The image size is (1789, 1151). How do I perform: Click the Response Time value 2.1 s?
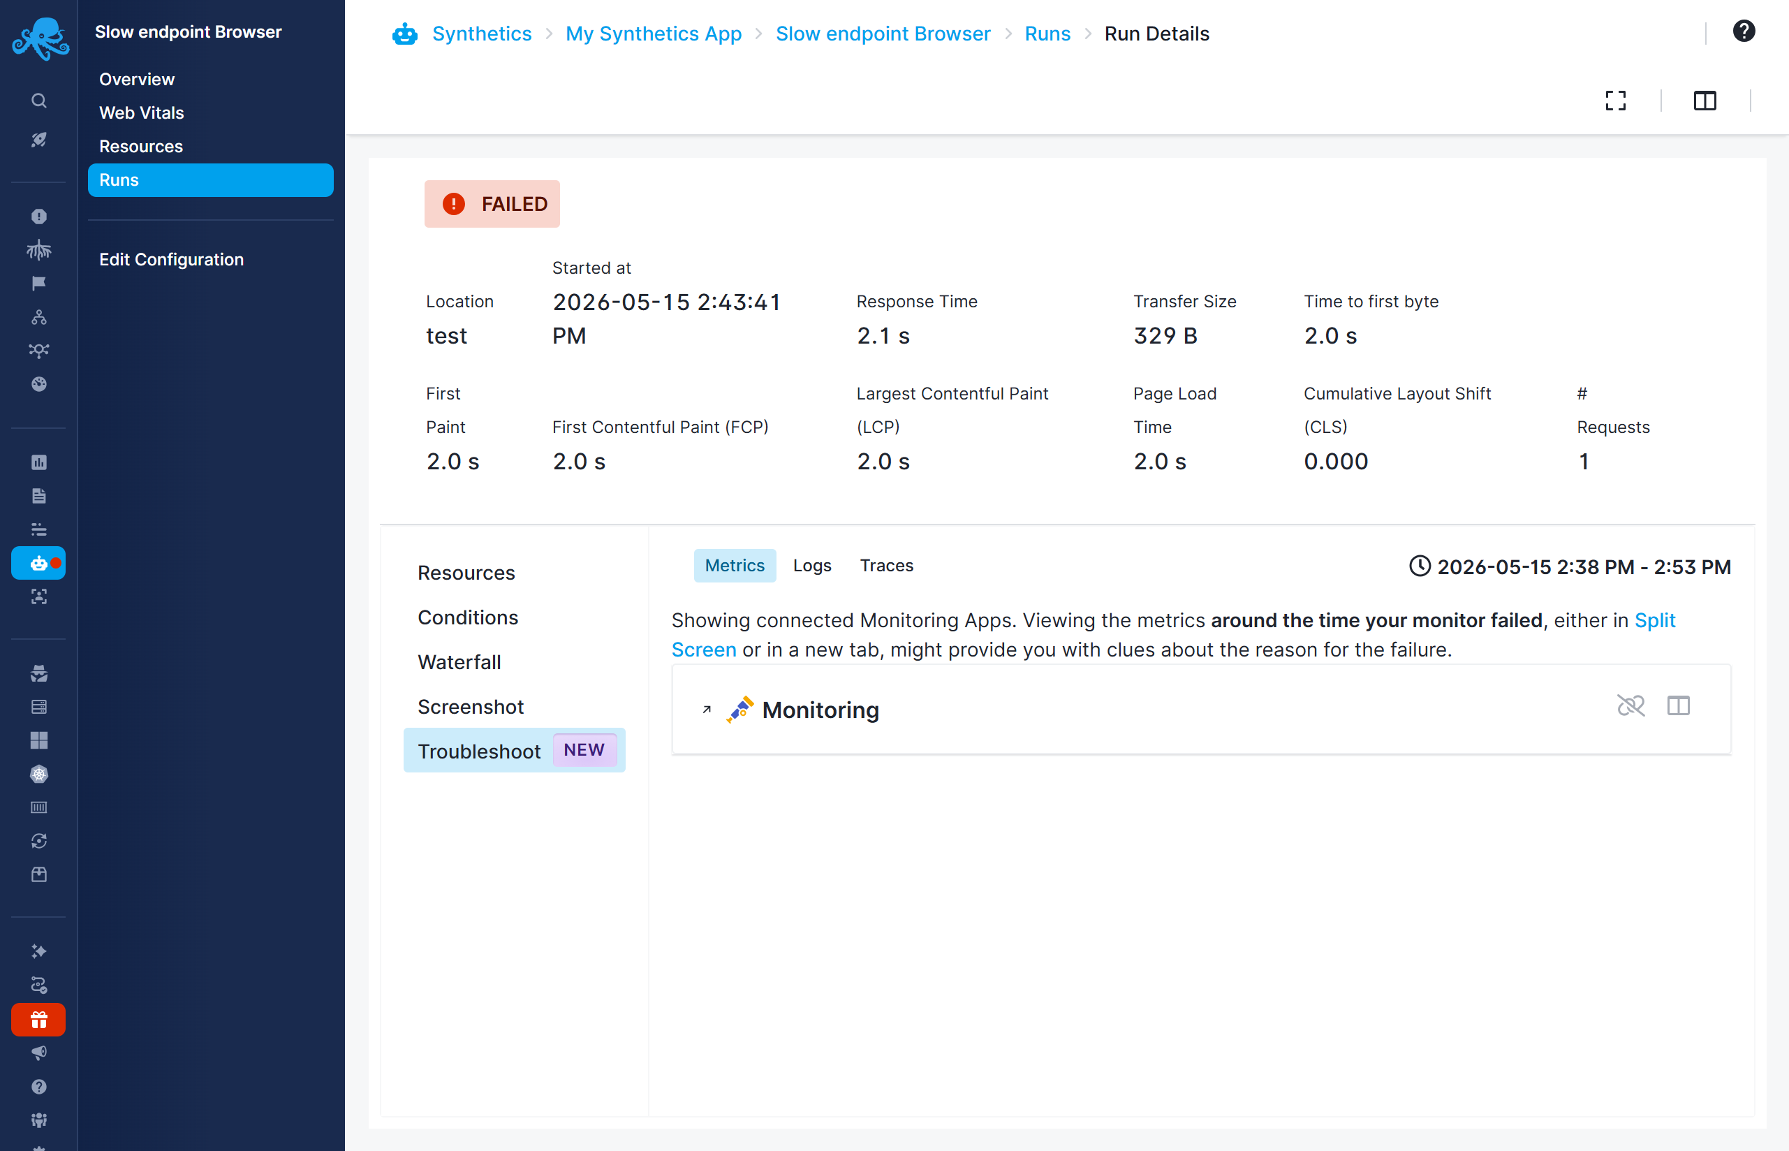click(883, 337)
